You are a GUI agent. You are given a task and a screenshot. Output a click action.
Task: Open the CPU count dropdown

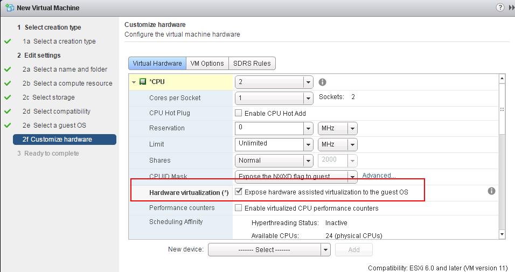click(x=308, y=82)
